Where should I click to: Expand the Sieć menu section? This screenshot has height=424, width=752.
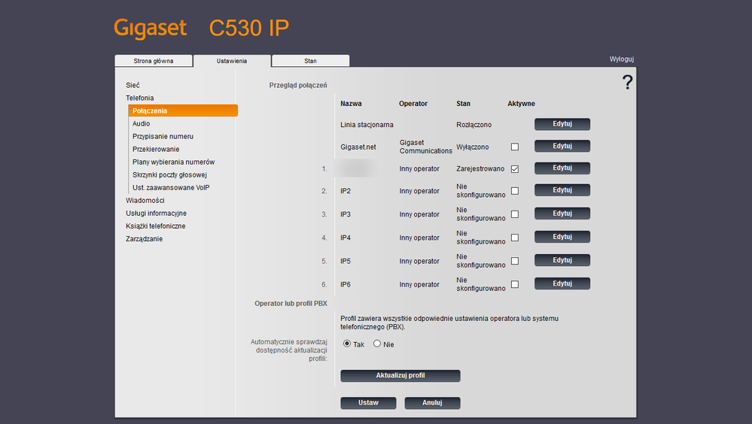[x=132, y=86]
